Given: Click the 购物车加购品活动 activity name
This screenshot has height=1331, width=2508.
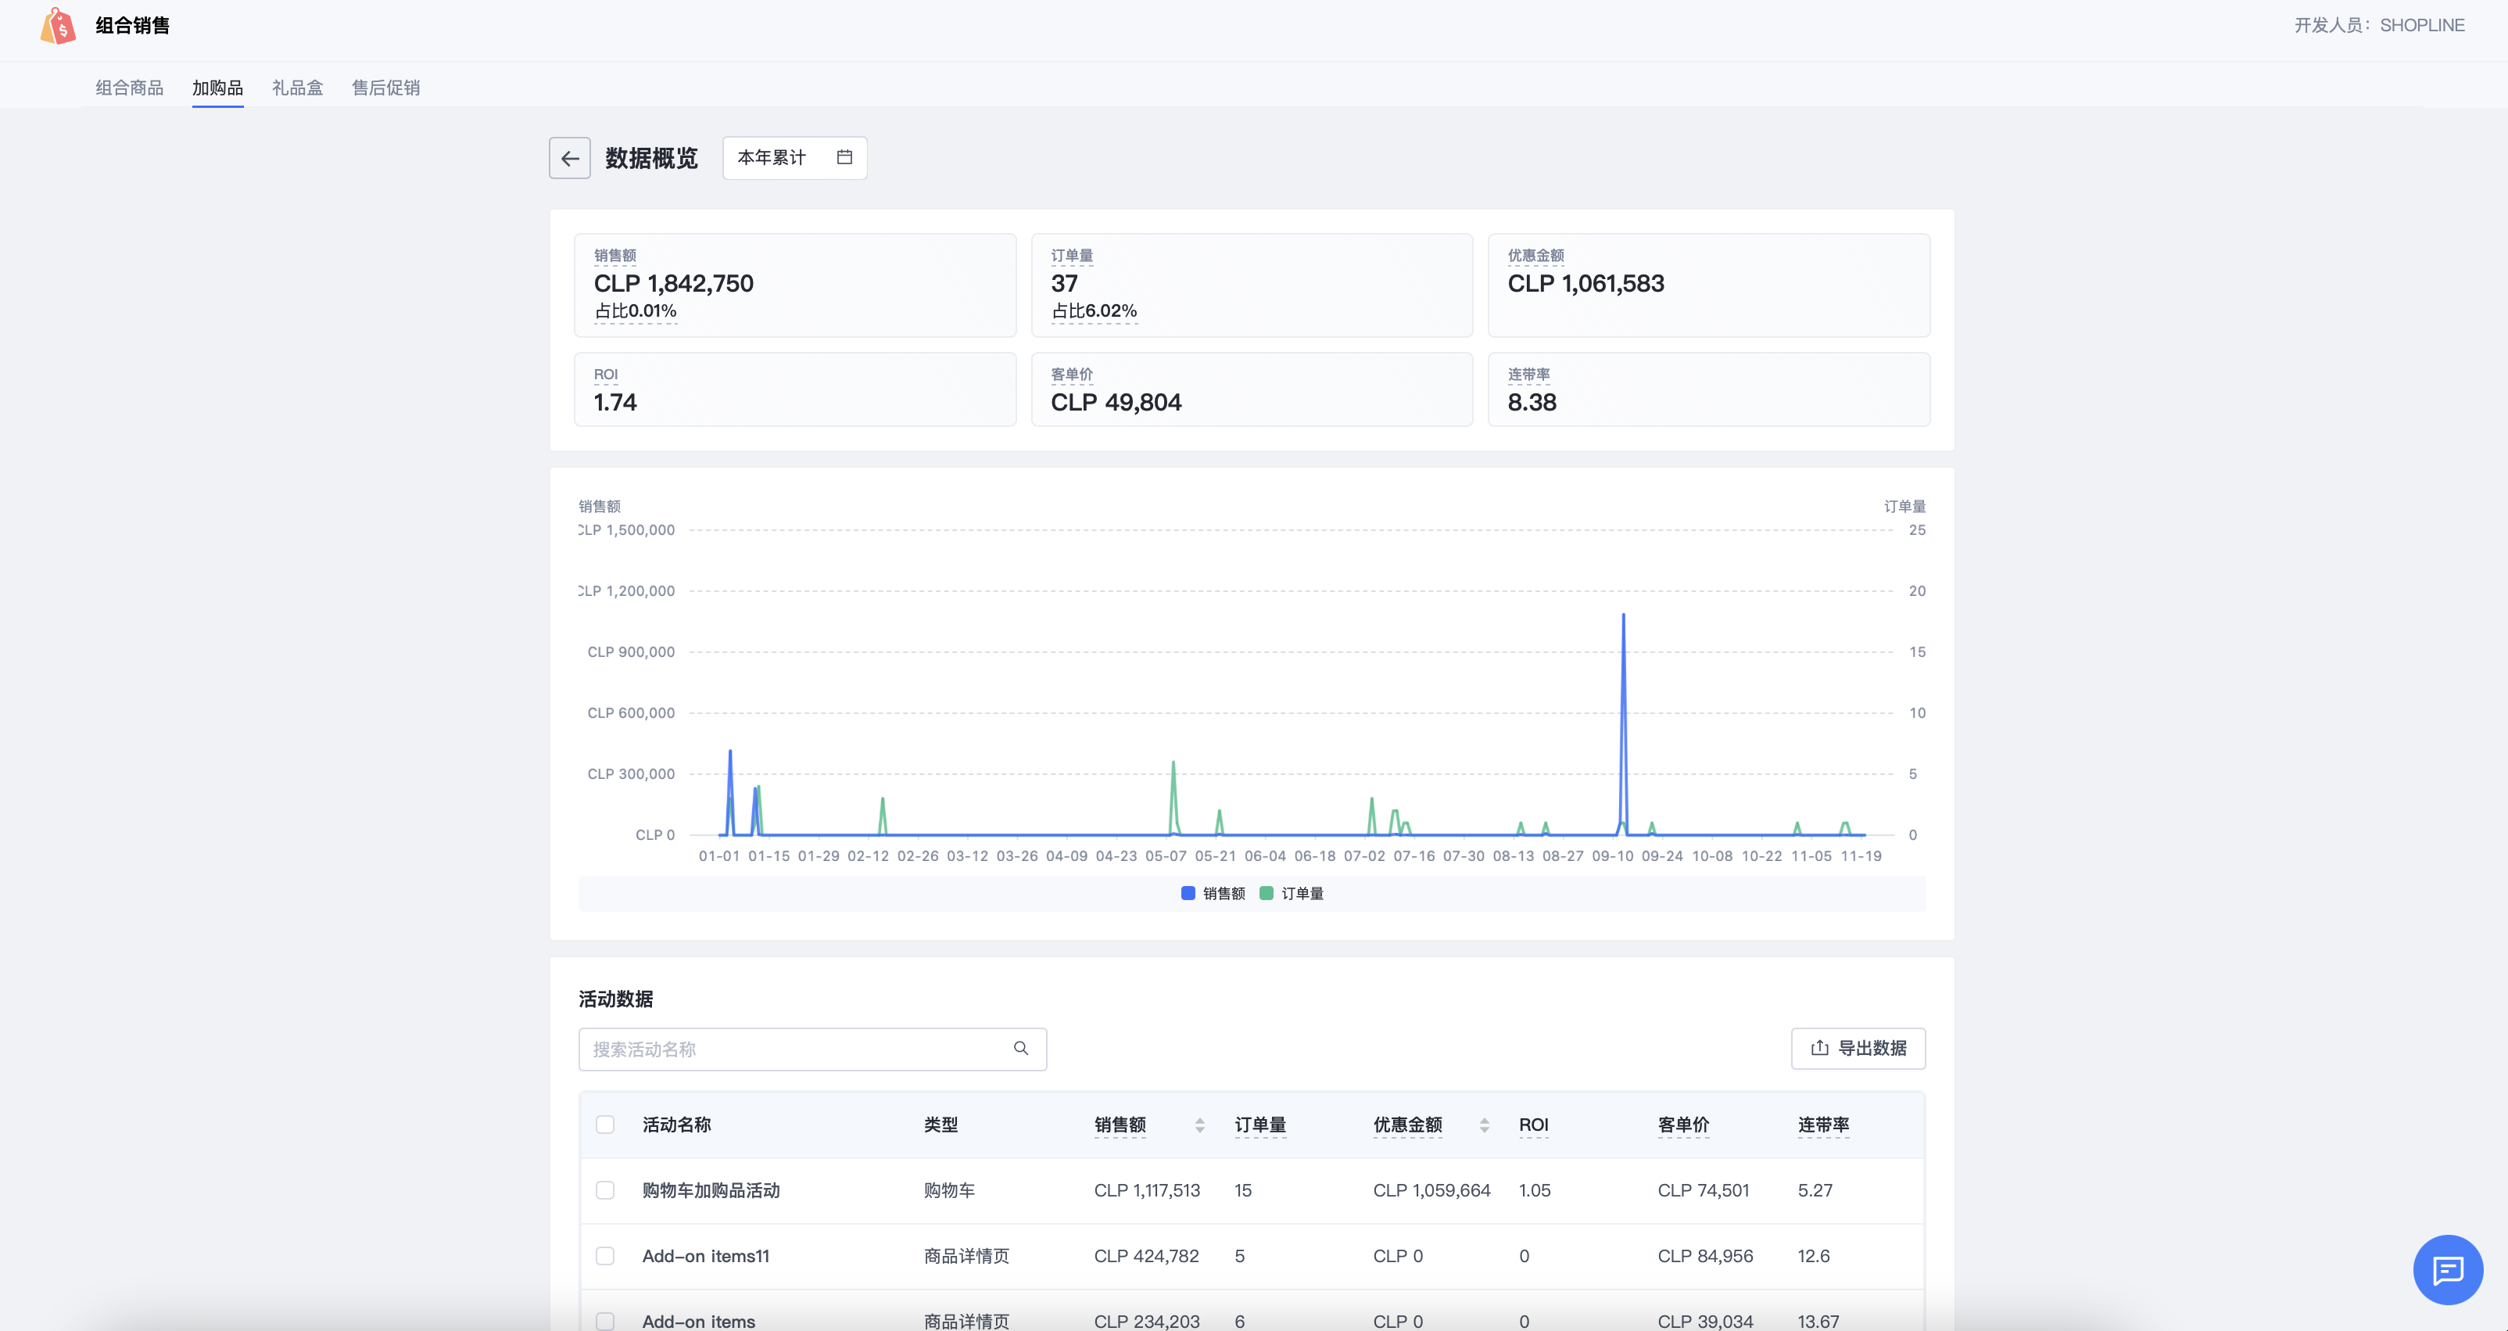Looking at the screenshot, I should pyautogui.click(x=711, y=1189).
